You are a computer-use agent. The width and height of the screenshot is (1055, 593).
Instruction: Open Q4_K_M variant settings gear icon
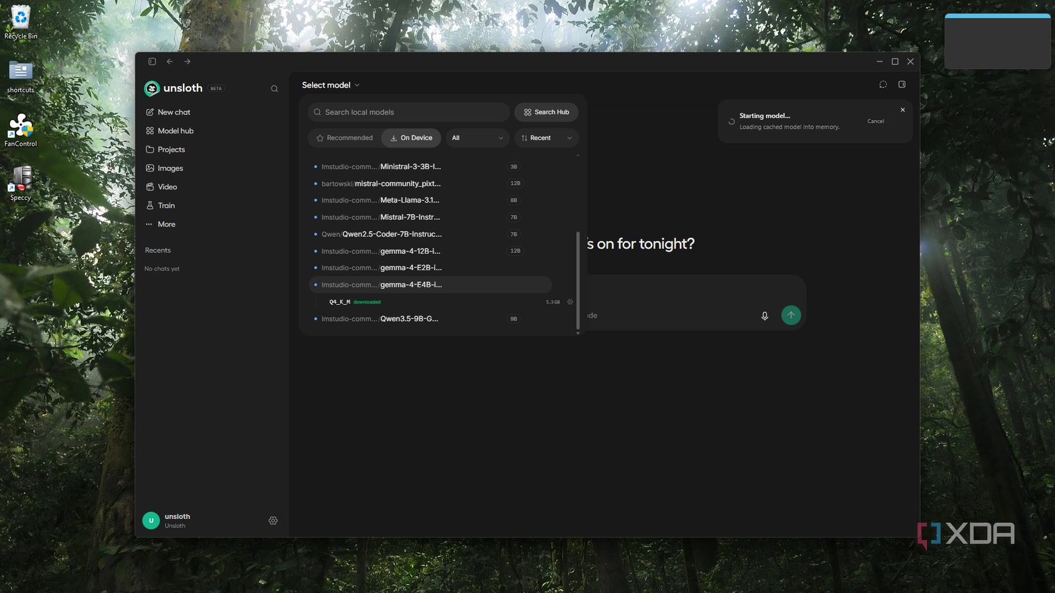click(x=570, y=302)
